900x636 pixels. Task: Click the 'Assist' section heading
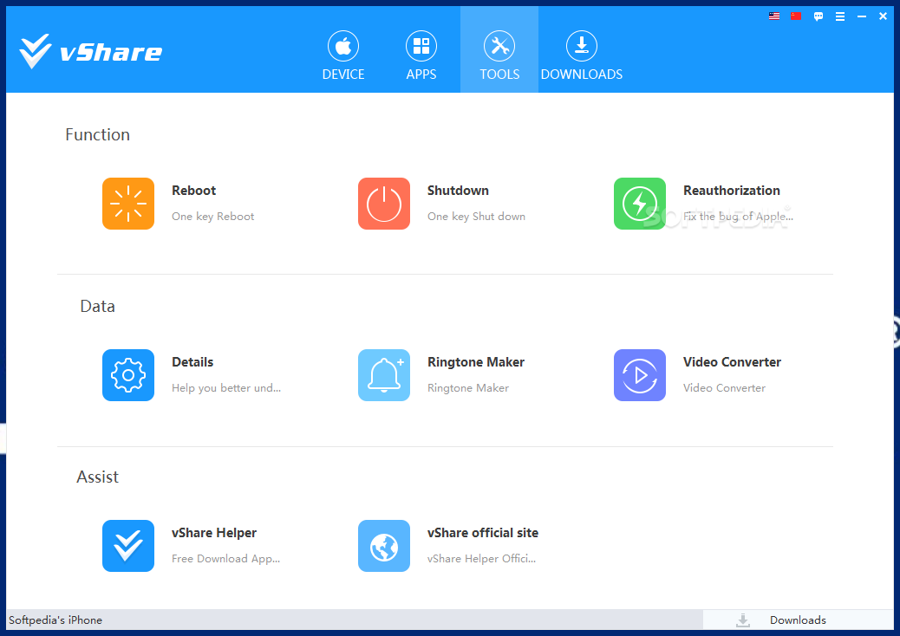click(98, 477)
